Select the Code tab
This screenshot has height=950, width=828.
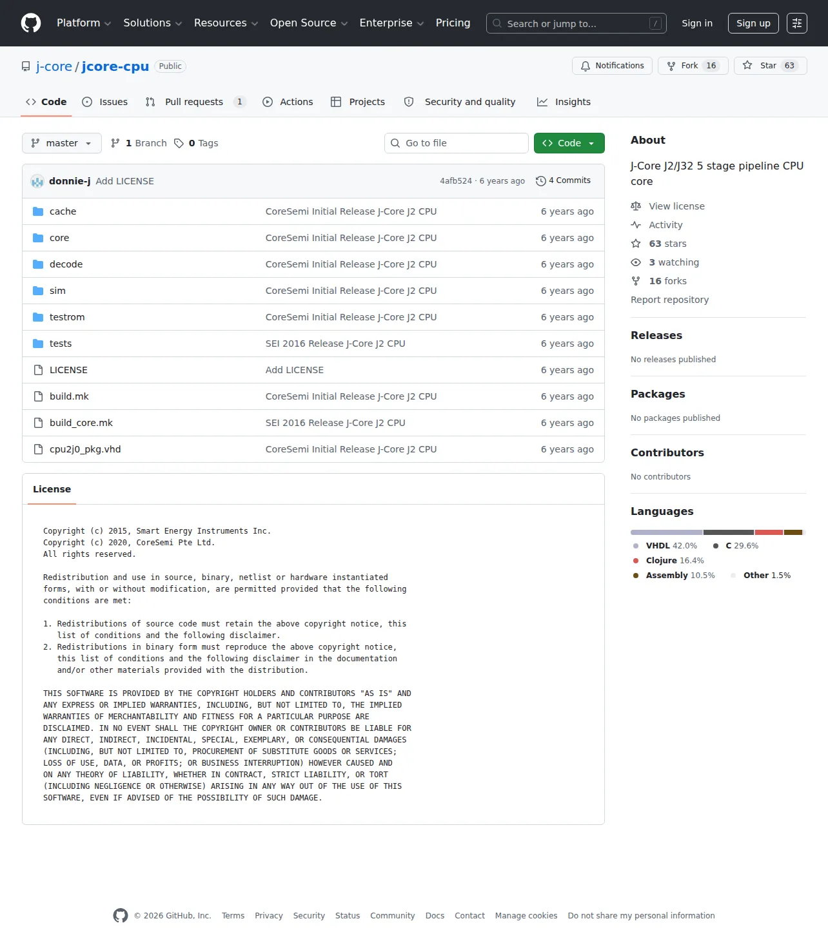click(46, 102)
